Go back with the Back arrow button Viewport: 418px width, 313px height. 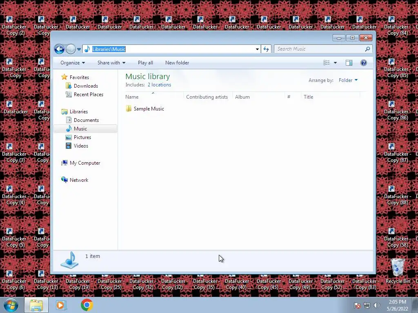[59, 49]
